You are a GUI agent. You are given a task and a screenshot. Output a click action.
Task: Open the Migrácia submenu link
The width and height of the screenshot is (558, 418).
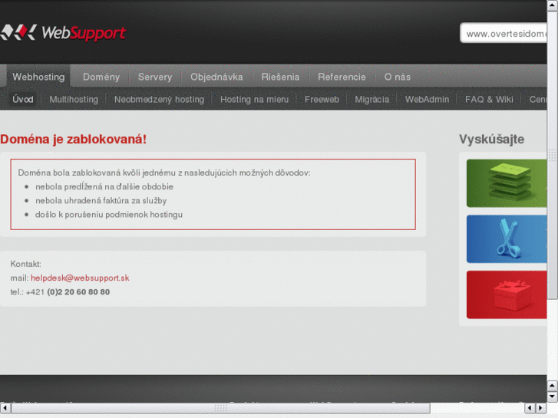pyautogui.click(x=372, y=99)
